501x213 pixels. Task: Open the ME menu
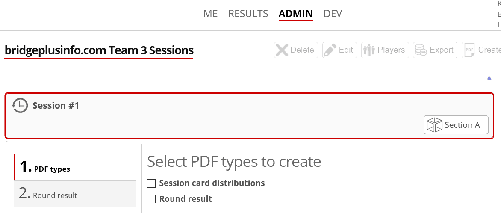coord(211,14)
